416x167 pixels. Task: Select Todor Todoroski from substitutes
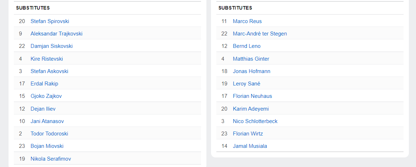49,134
